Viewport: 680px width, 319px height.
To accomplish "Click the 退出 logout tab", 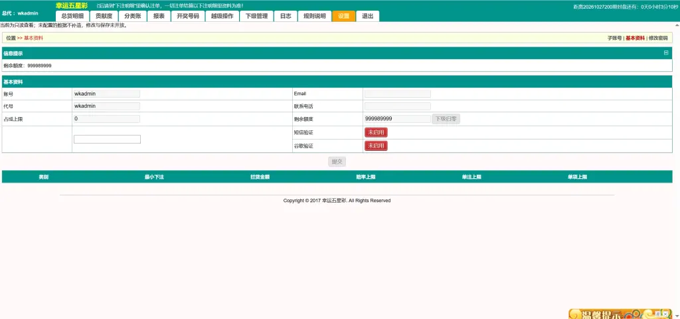I will click(x=367, y=16).
